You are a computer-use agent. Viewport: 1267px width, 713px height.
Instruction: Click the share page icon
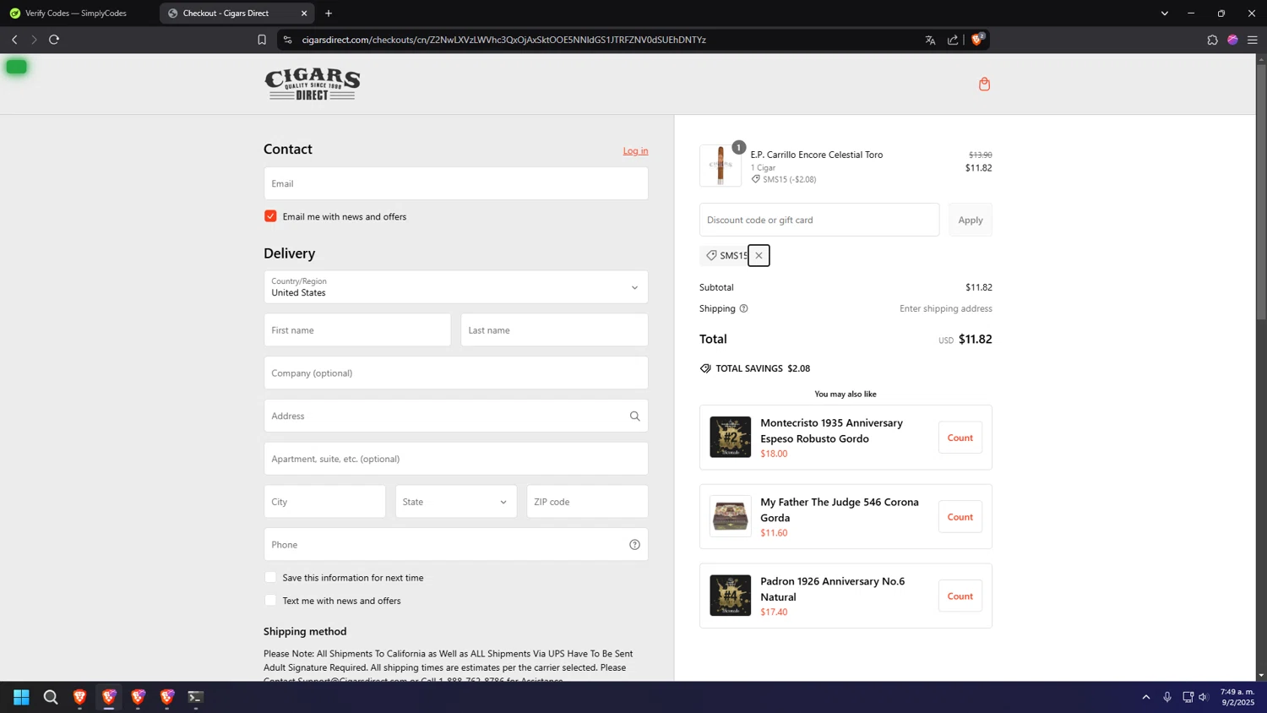[x=953, y=40]
